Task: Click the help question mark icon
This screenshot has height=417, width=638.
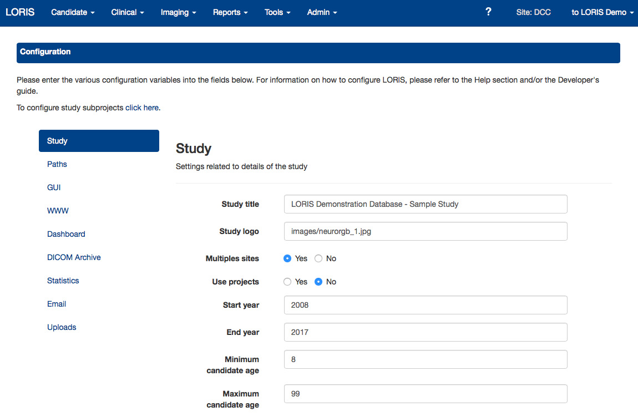Action: click(x=488, y=12)
